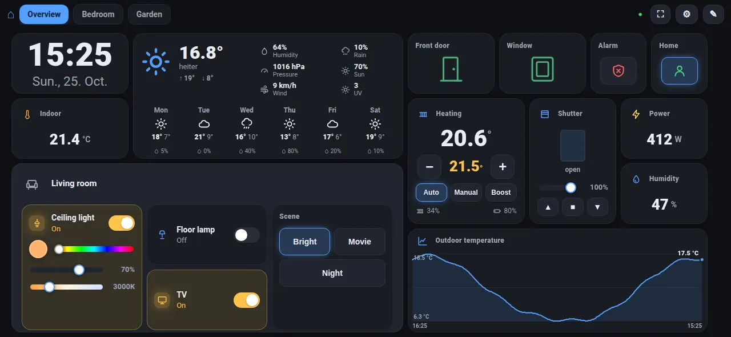Click the 20.6° current heating temperature
Viewport: 731px width, 337px height.
(x=466, y=138)
